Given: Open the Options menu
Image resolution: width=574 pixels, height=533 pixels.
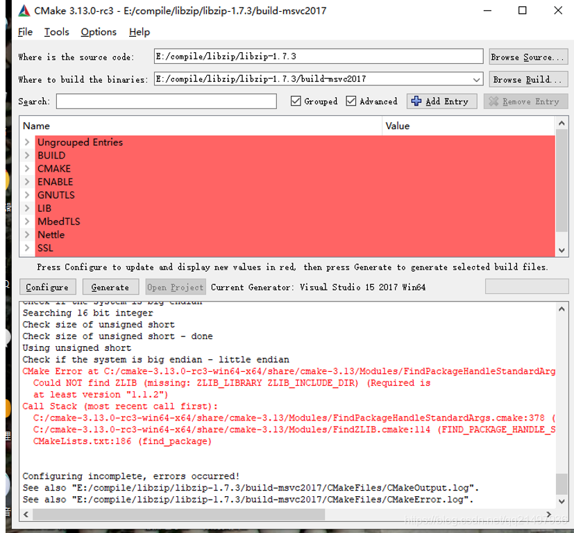Looking at the screenshot, I should coord(99,32).
